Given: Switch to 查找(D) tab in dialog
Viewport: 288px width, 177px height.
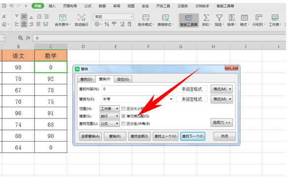Looking at the screenshot, I should pyautogui.click(x=86, y=79).
